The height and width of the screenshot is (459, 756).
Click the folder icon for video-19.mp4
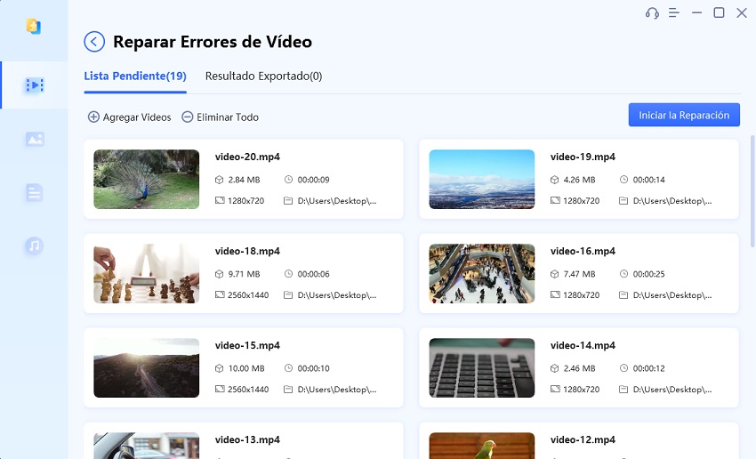623,200
